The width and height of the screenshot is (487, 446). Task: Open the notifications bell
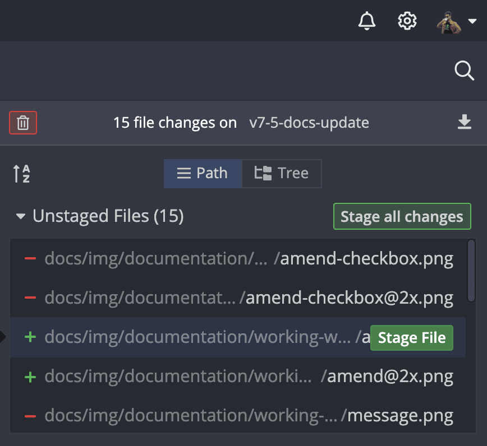(366, 21)
